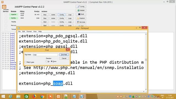Click the green Apache module label

13,15
